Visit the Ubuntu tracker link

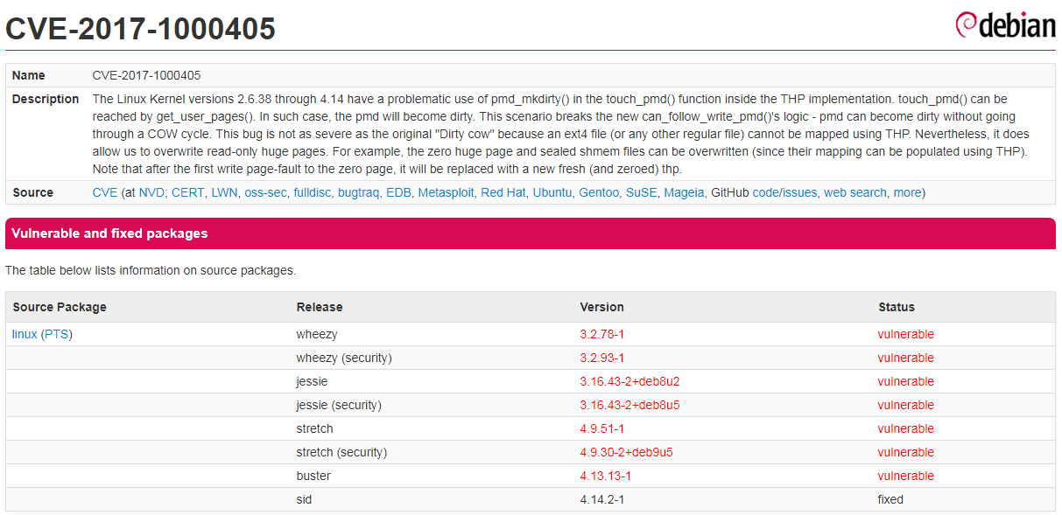552,192
